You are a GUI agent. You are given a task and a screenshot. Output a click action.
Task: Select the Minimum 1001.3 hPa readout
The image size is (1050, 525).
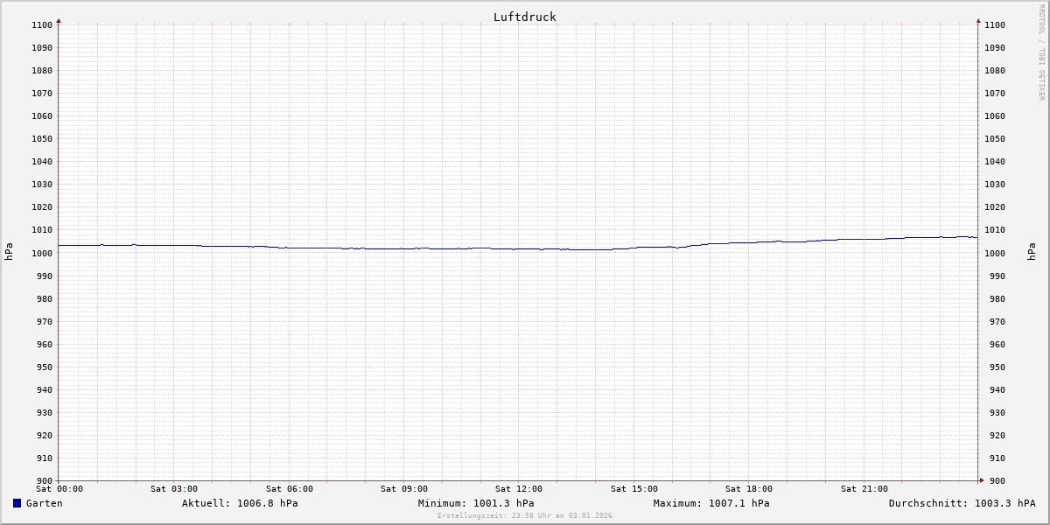(x=476, y=503)
